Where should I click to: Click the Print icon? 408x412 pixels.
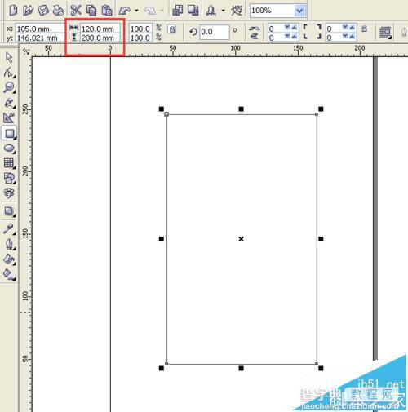click(x=58, y=11)
